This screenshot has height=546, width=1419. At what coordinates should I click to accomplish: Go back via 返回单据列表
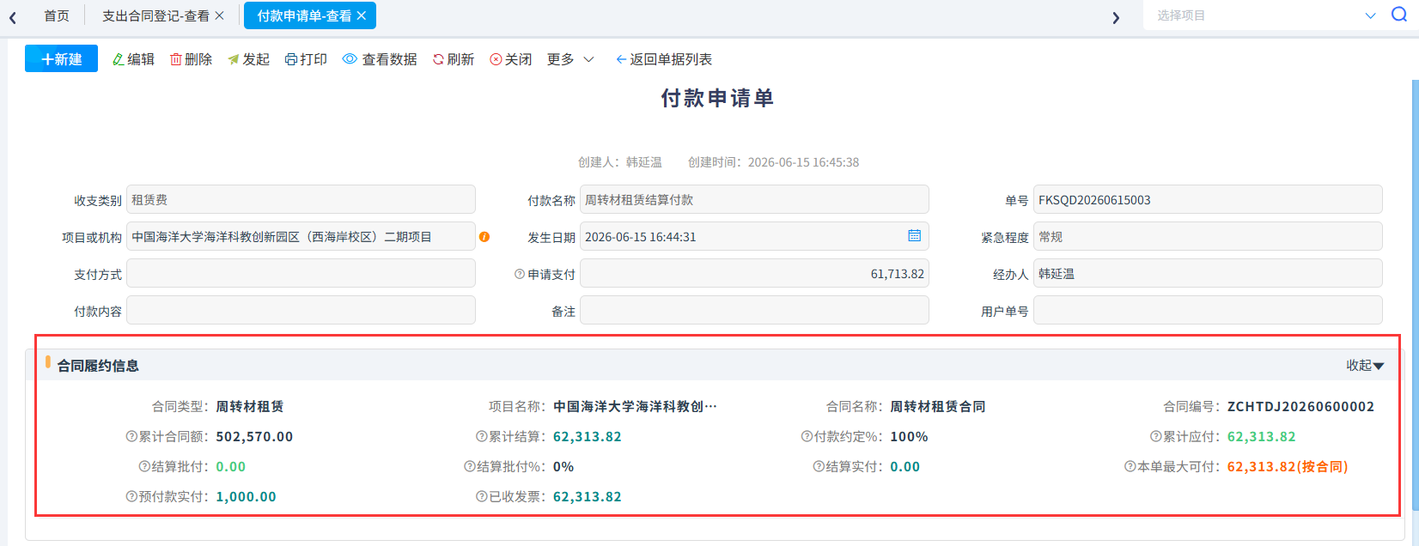click(664, 59)
